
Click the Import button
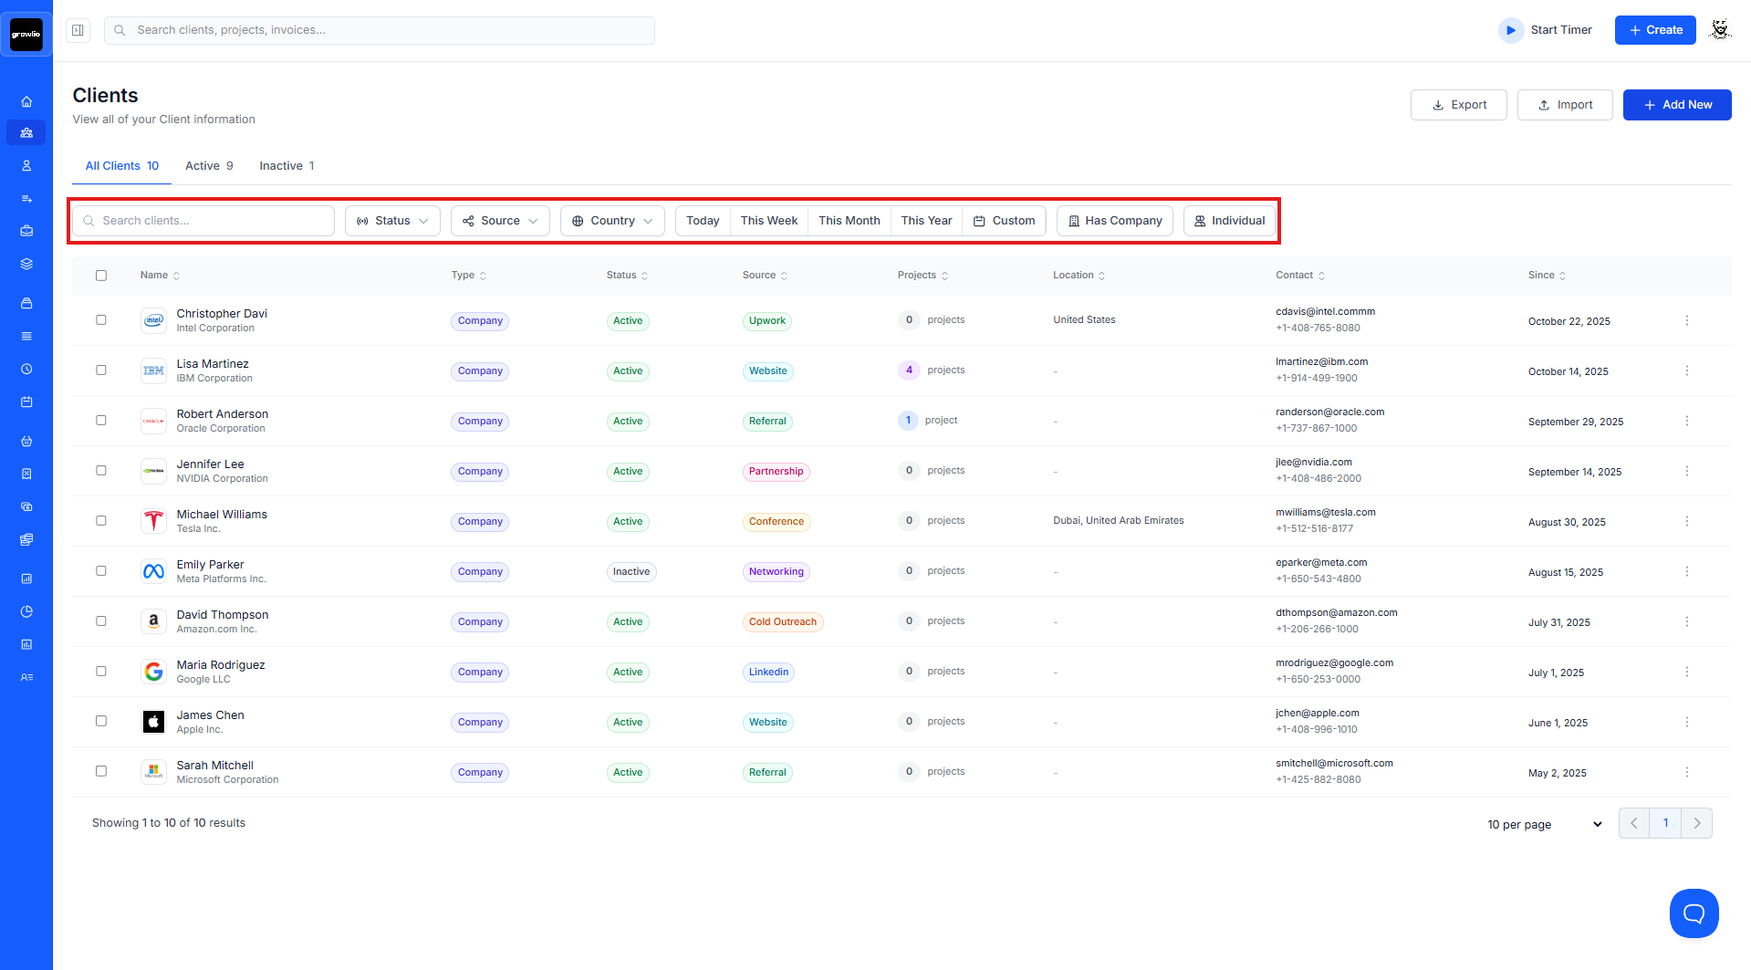tap(1565, 105)
